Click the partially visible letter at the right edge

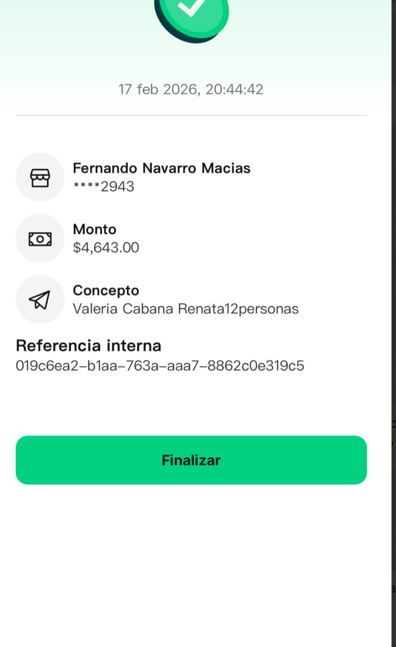tap(393, 588)
